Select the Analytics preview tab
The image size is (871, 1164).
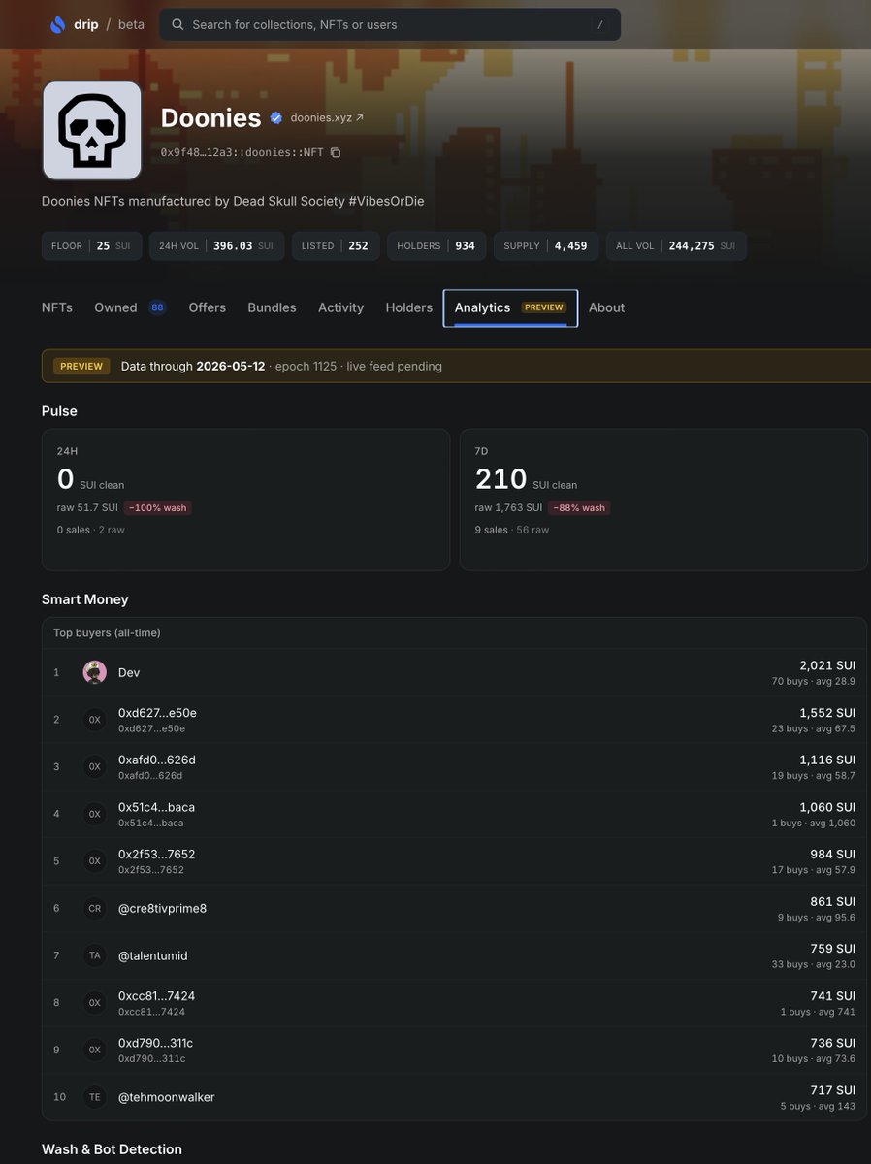point(510,307)
